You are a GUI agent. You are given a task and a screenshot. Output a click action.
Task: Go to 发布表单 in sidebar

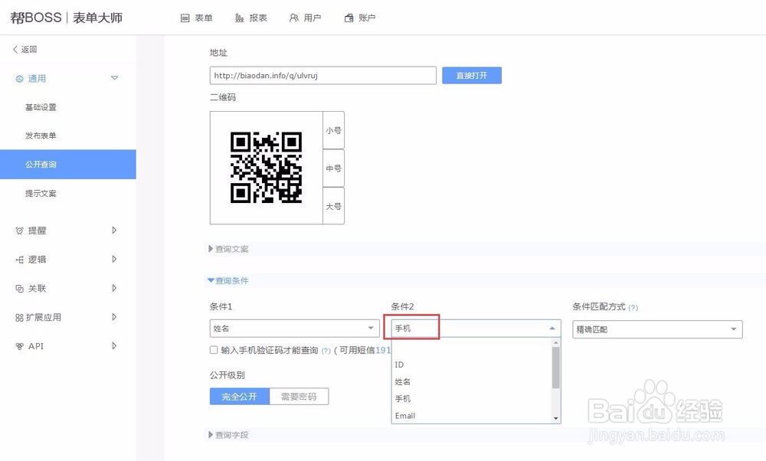click(x=41, y=136)
